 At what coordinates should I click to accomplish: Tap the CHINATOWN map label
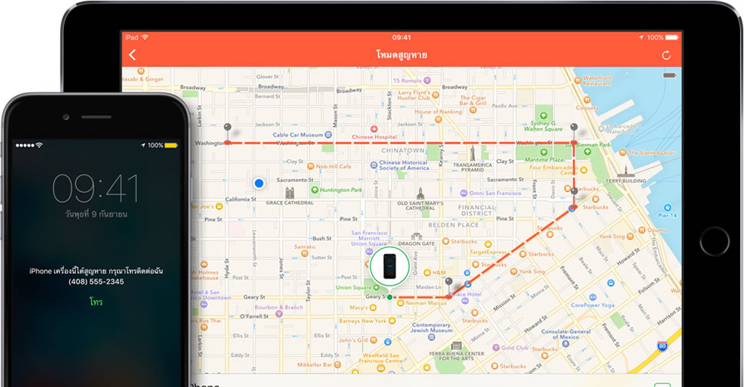coord(404,150)
